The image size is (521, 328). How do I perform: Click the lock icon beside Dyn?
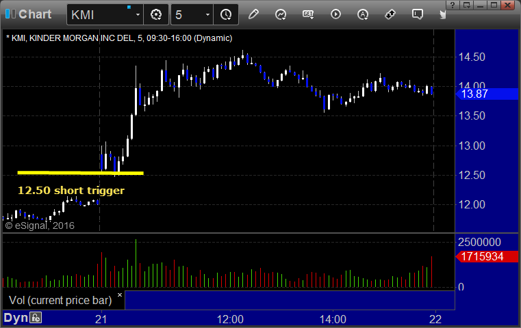coord(36,318)
